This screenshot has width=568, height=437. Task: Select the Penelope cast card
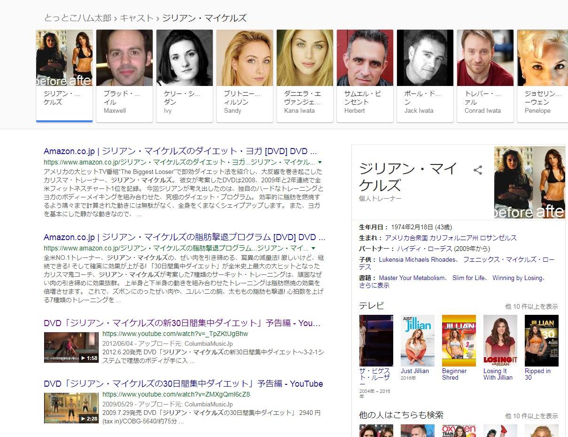(x=543, y=76)
